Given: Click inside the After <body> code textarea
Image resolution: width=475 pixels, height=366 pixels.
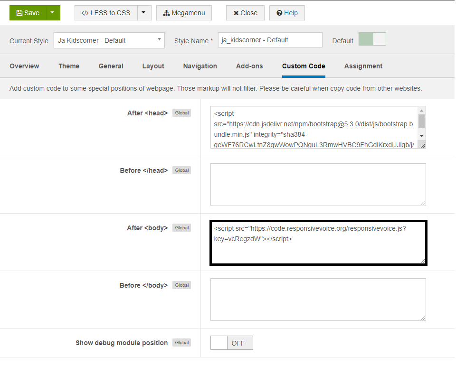Looking at the screenshot, I should [318, 243].
